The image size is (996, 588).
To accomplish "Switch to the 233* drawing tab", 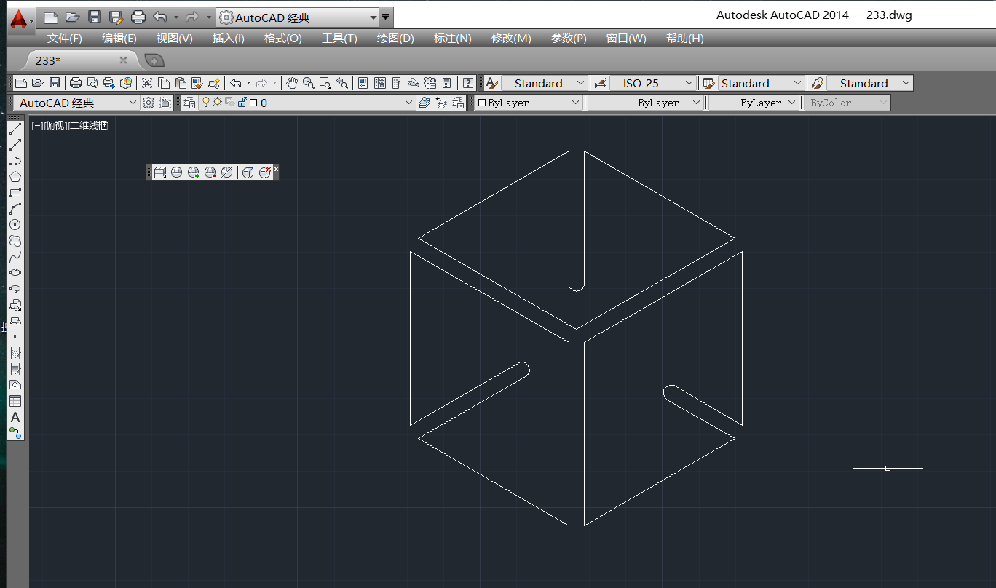I will [48, 60].
